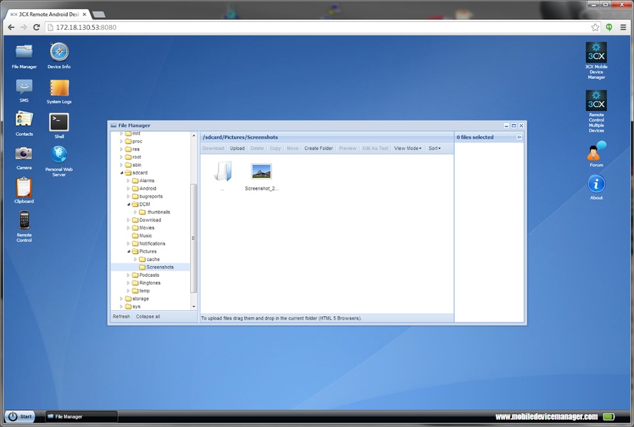Click the browser reload icon

coord(36,27)
